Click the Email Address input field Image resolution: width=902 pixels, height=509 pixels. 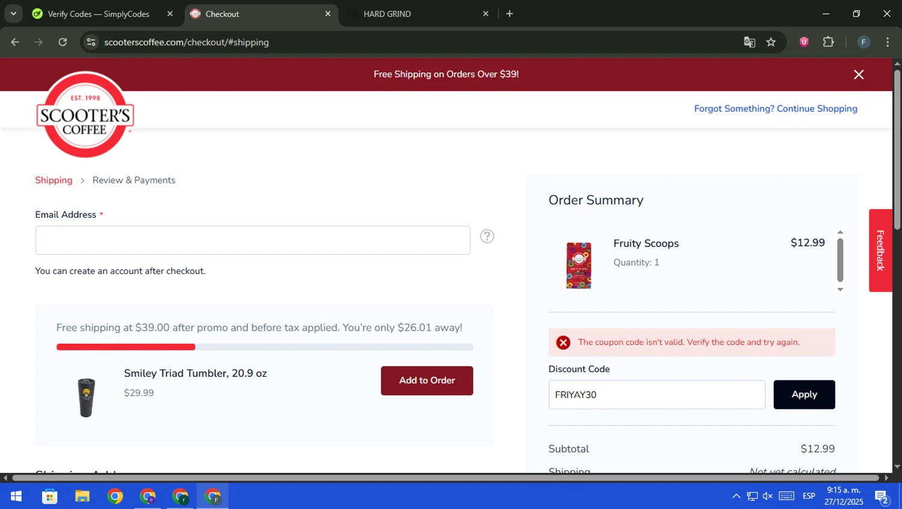click(x=253, y=240)
